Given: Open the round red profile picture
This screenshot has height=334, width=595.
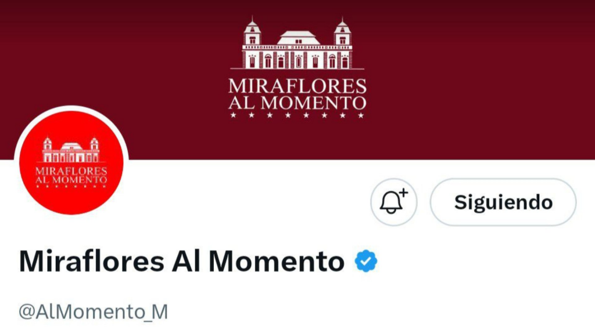Looking at the screenshot, I should pos(71,163).
